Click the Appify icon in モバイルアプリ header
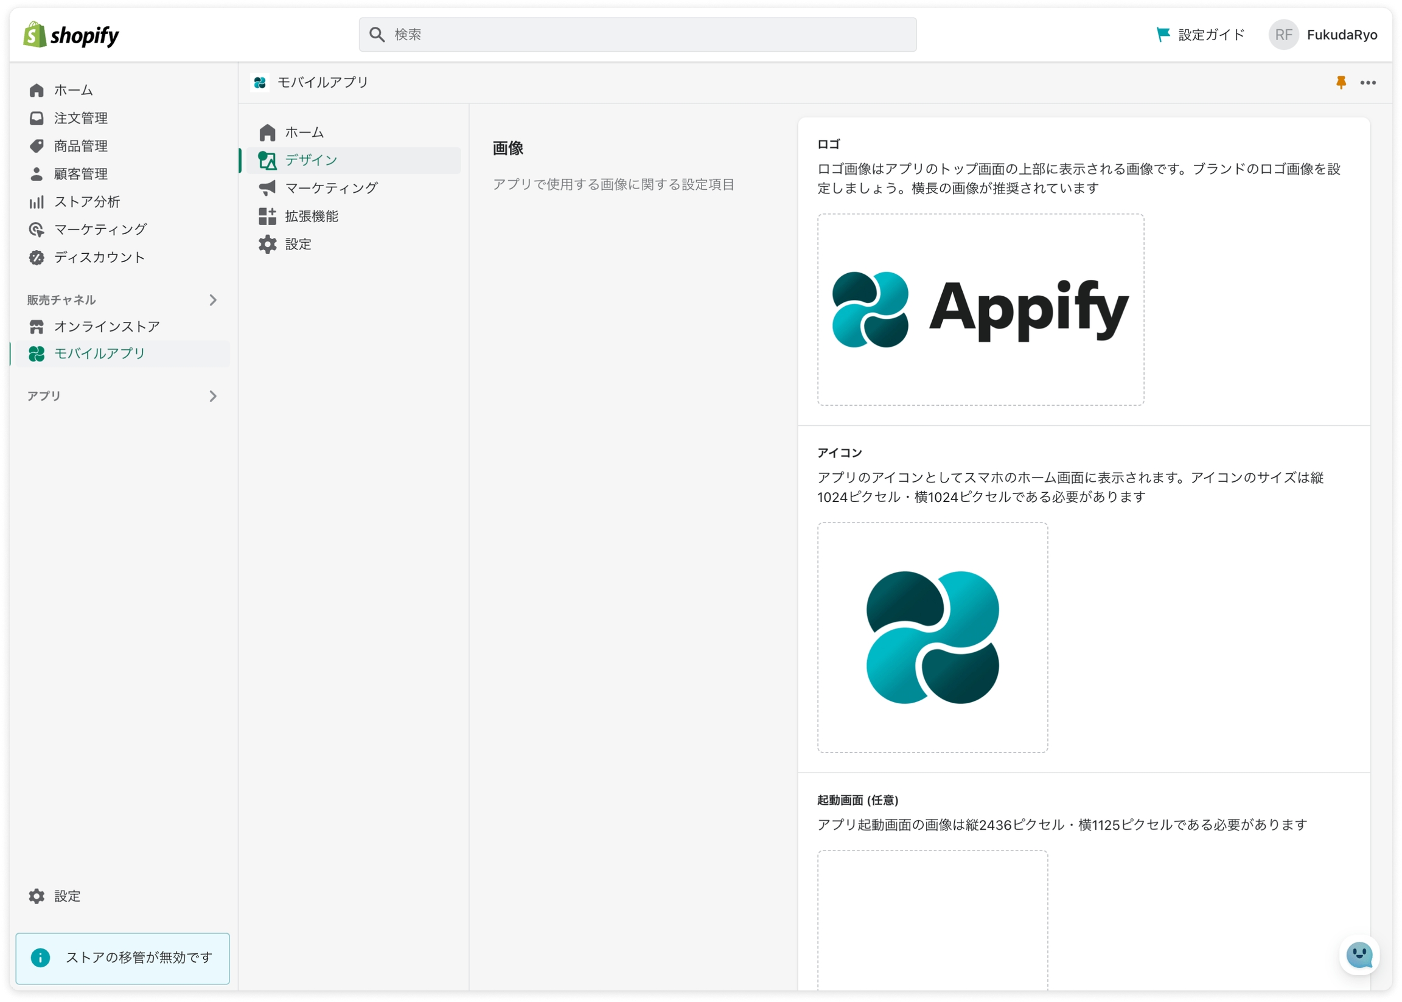 260,82
